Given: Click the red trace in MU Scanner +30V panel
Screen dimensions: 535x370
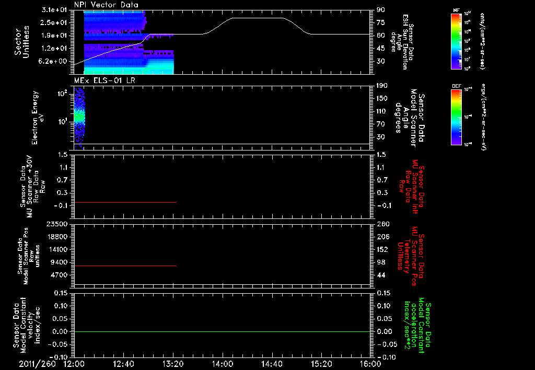Looking at the screenshot, I should [125, 202].
